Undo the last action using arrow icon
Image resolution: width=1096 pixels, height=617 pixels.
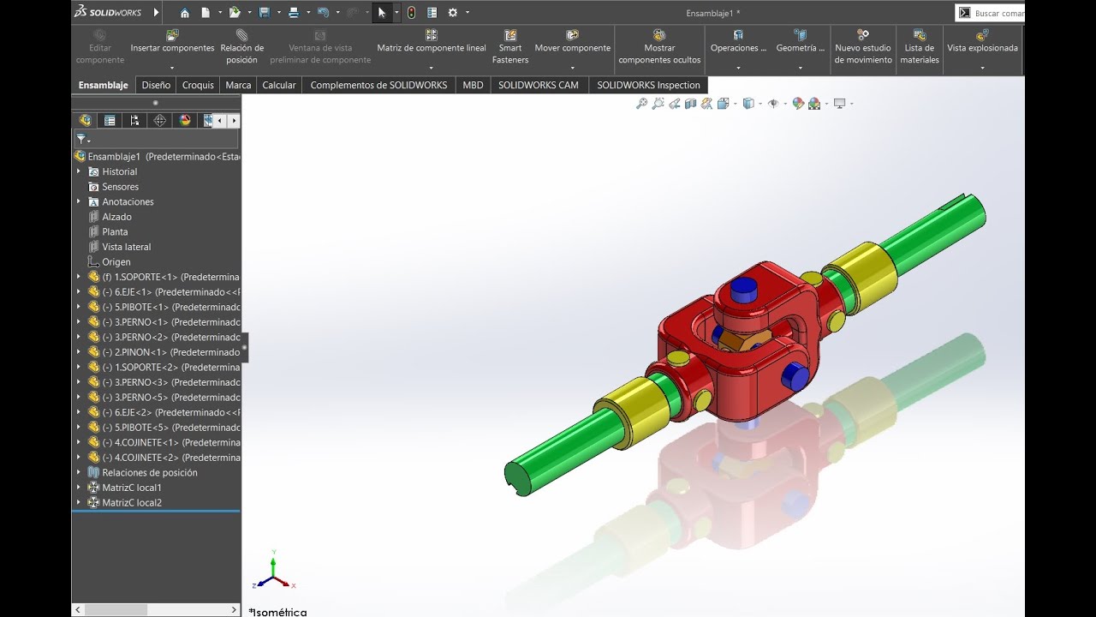tap(323, 13)
